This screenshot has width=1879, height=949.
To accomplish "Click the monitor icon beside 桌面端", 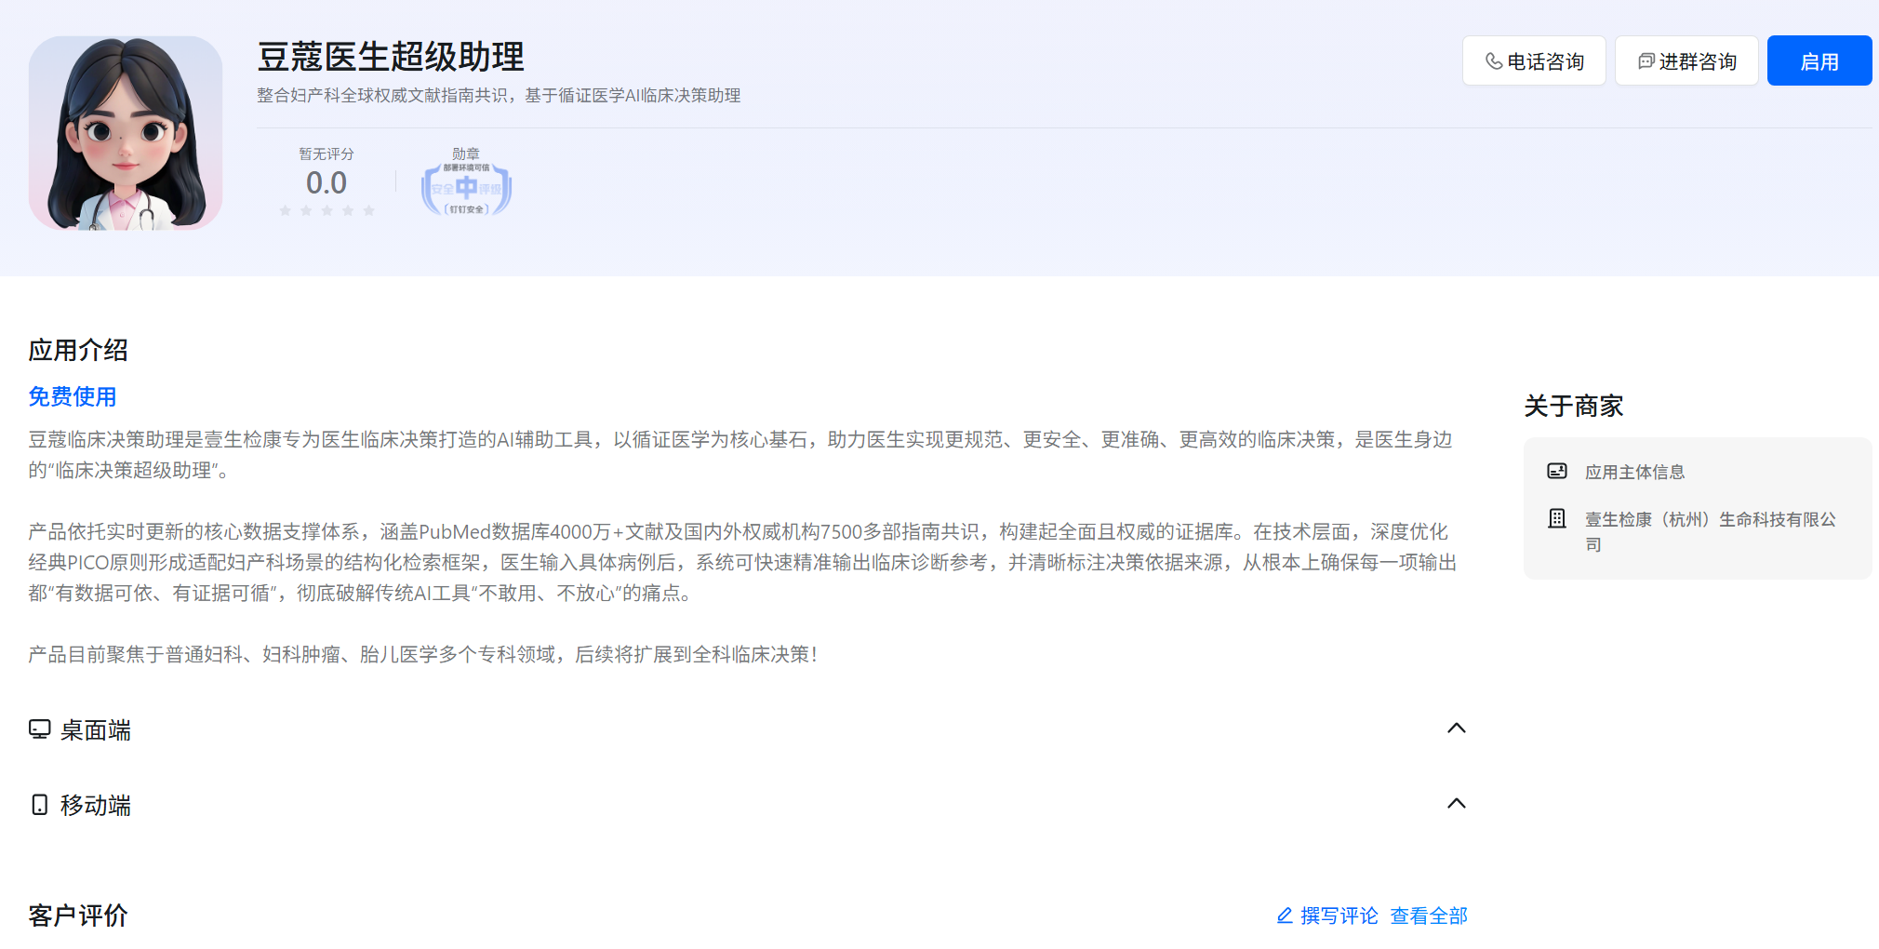I will point(38,730).
